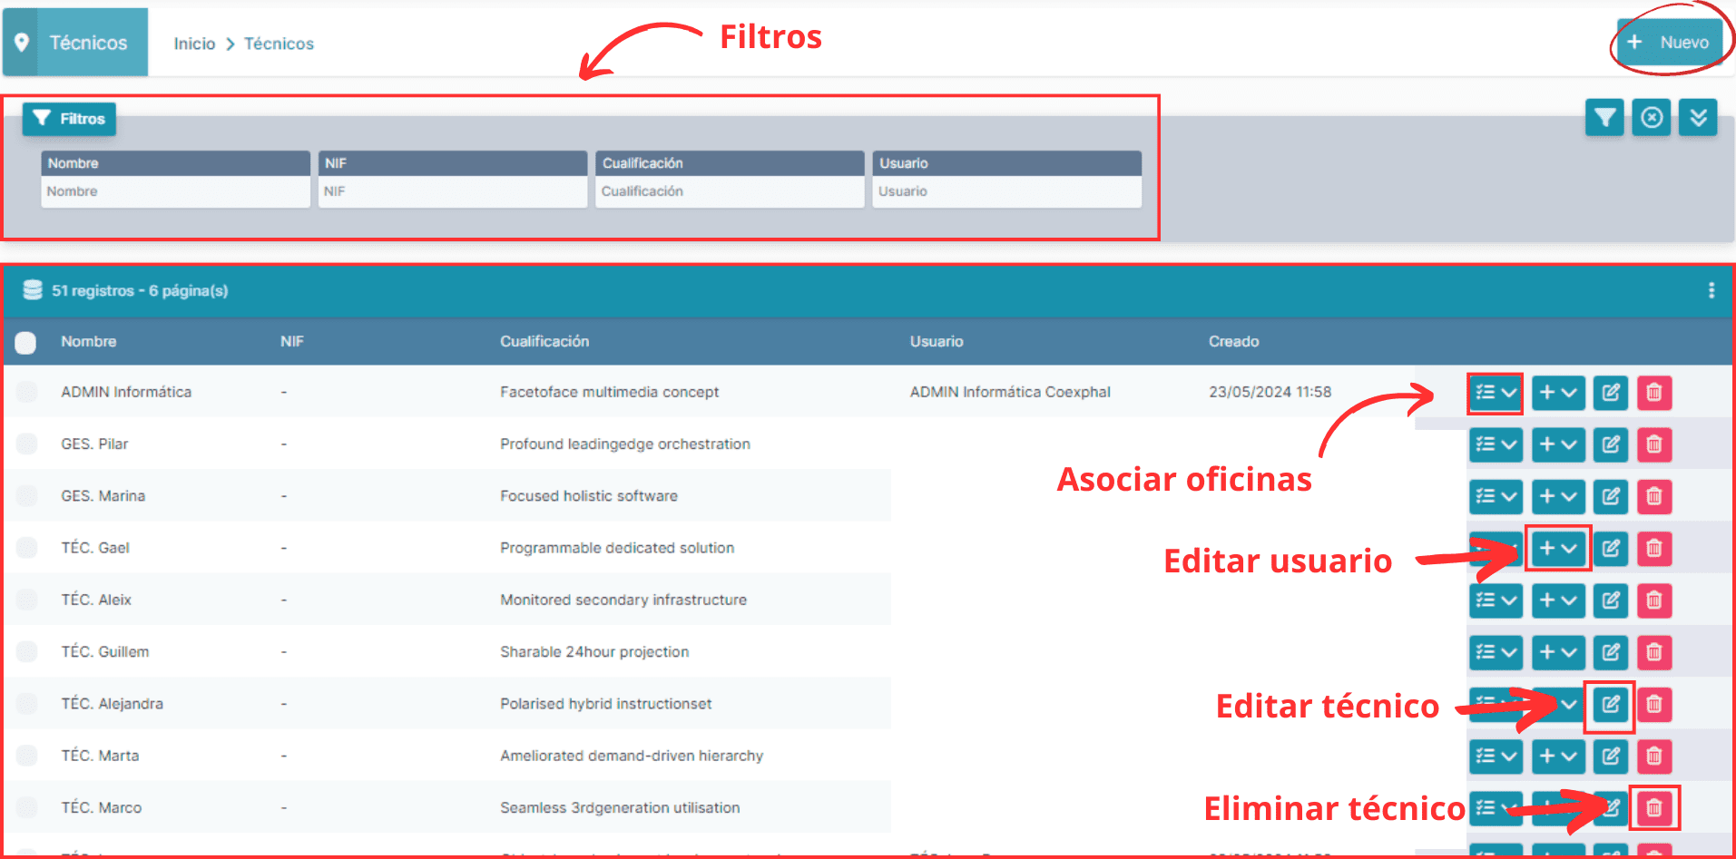Go to Inicio in the breadcrumb
1736x859 pixels.
[x=194, y=44]
